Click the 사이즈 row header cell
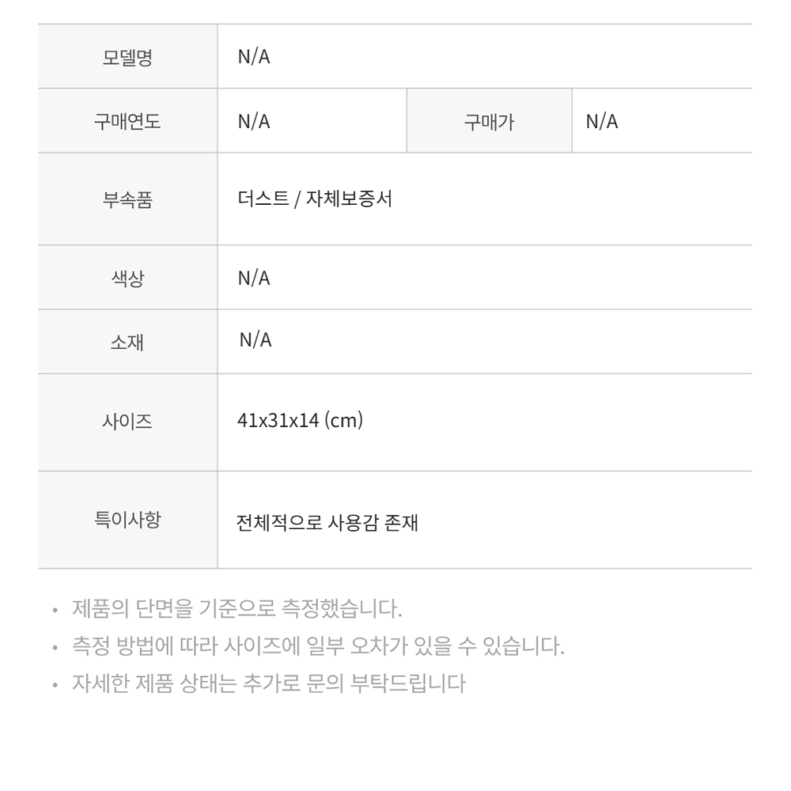This screenshot has width=791, height=791. coord(128,421)
